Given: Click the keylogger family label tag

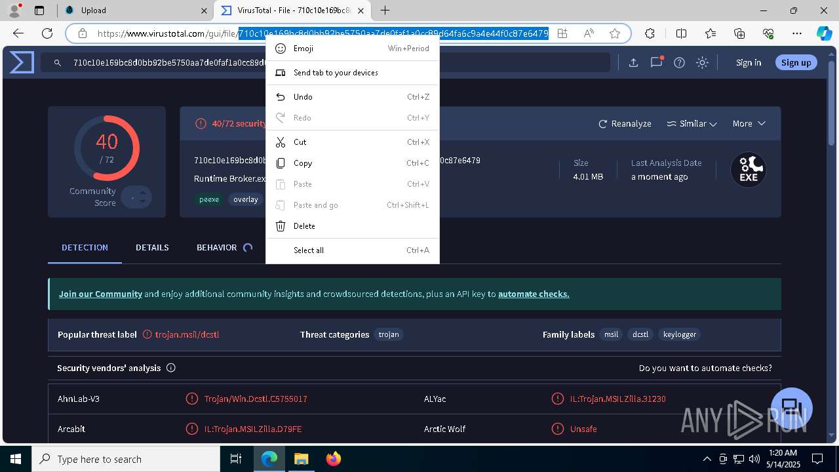Looking at the screenshot, I should pyautogui.click(x=680, y=334).
